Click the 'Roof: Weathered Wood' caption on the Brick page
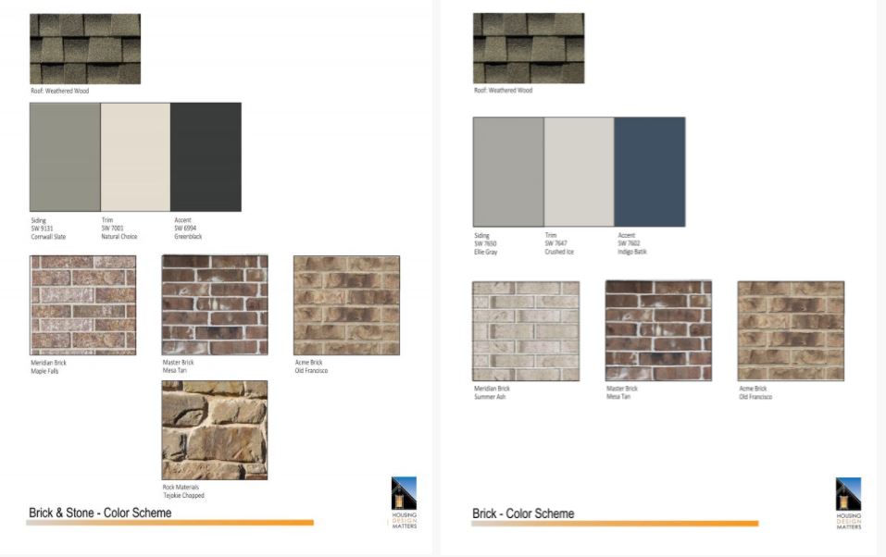The image size is (886, 557). coord(504,90)
